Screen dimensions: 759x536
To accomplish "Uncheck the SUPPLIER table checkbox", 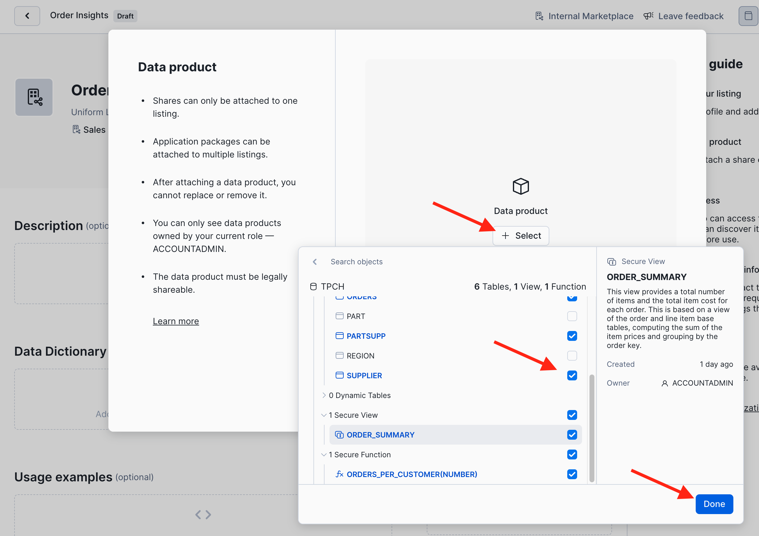I will tap(572, 376).
